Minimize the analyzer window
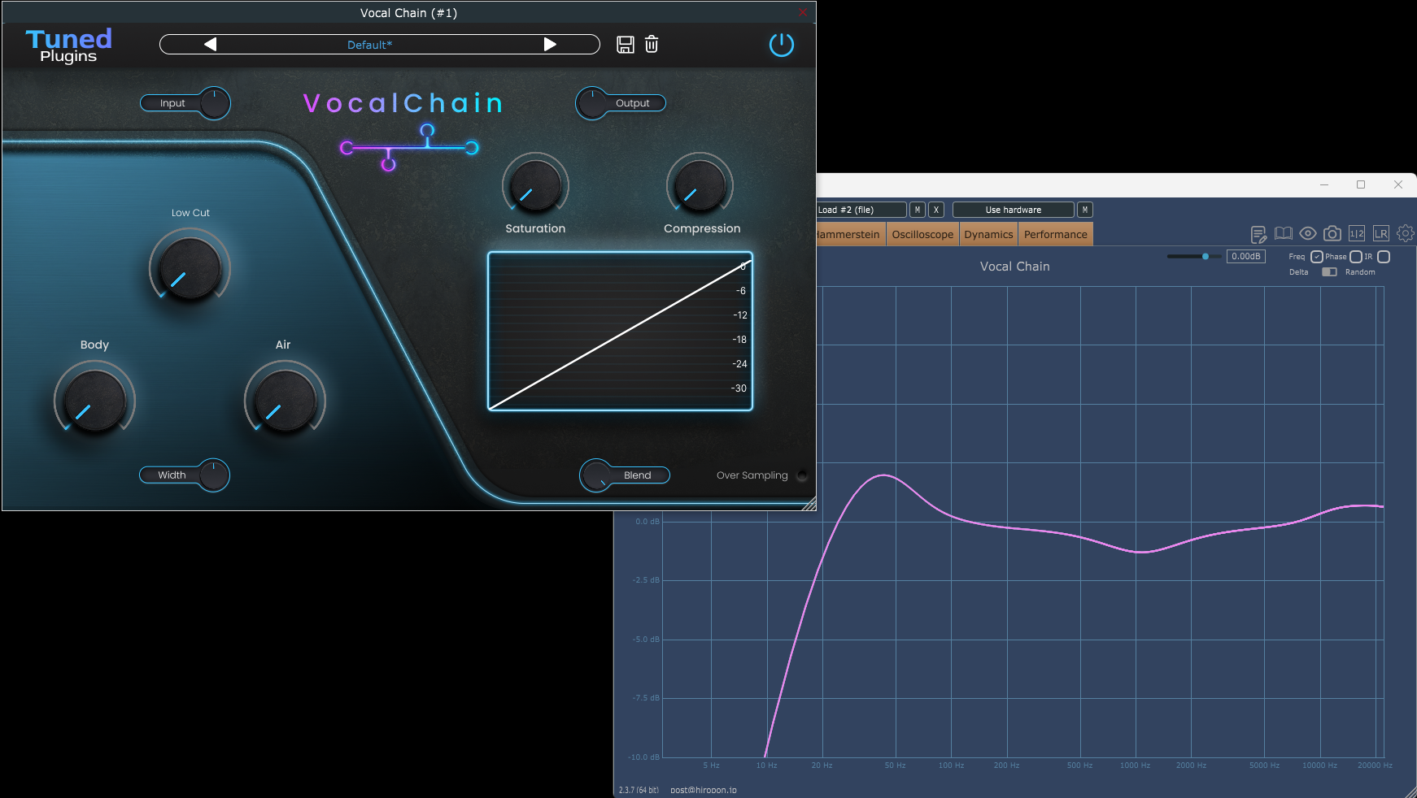Screen dimensions: 1417x798 coord(1324,184)
